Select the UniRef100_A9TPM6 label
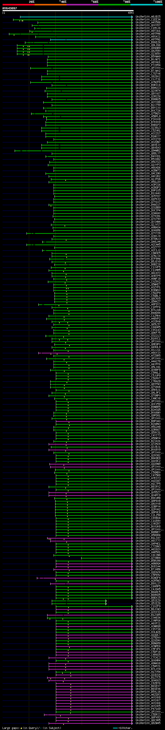 pos(148,34)
